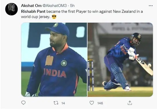
Task: Click the retweet arrows icon
Action: [56, 103]
